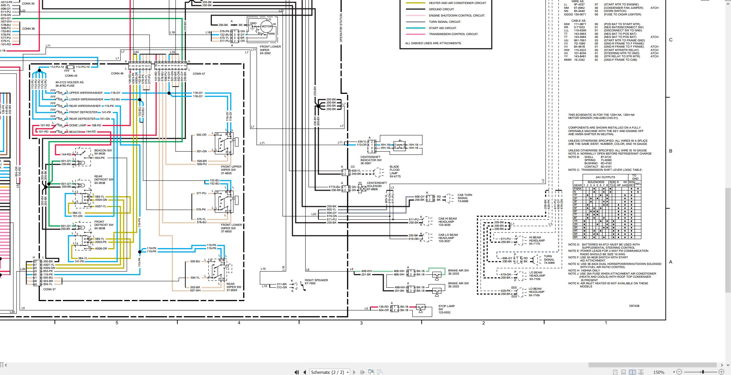Click the CONN 39 label
This screenshot has width=731, height=375.
(x=28, y=4)
